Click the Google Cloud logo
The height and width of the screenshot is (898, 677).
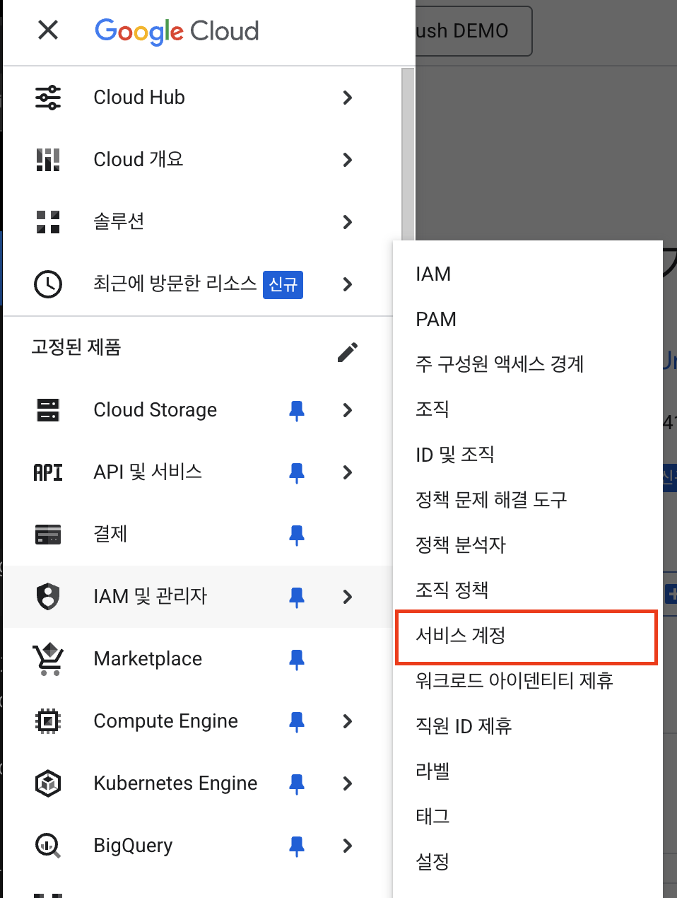tap(177, 31)
